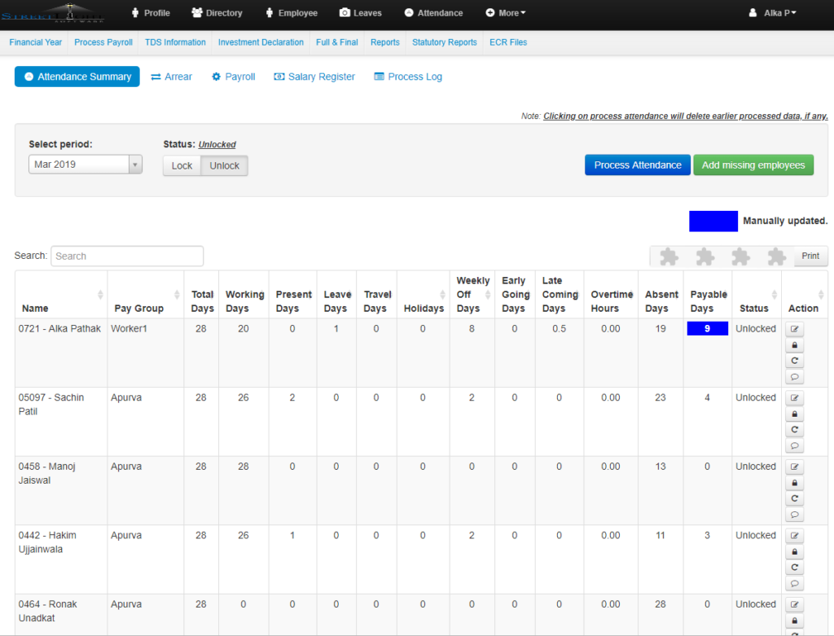This screenshot has width=834, height=636.
Task: Click Add missing employees
Action: tap(753, 164)
